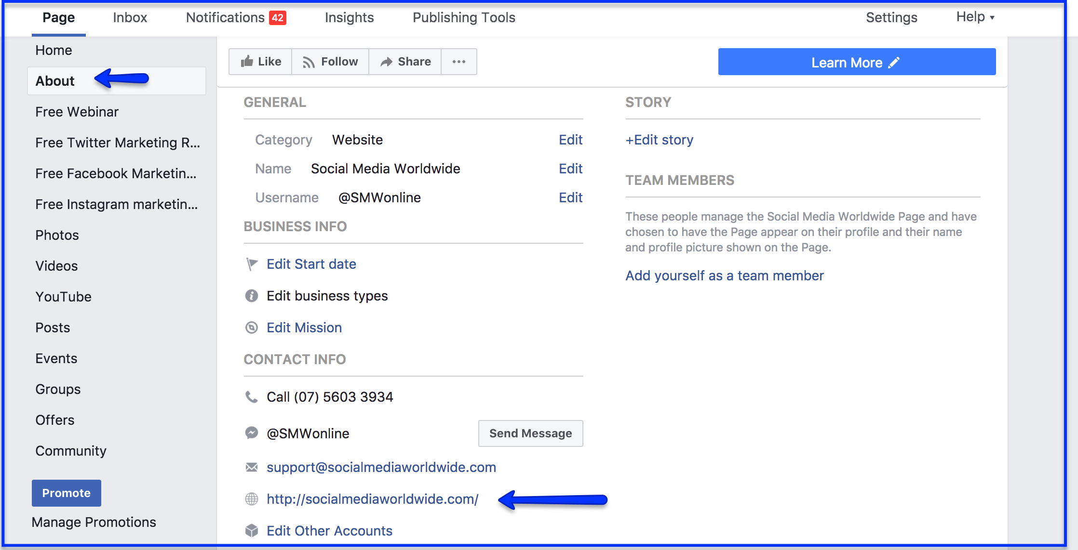1078x550 pixels.
Task: Click the phone handset icon
Action: click(252, 397)
